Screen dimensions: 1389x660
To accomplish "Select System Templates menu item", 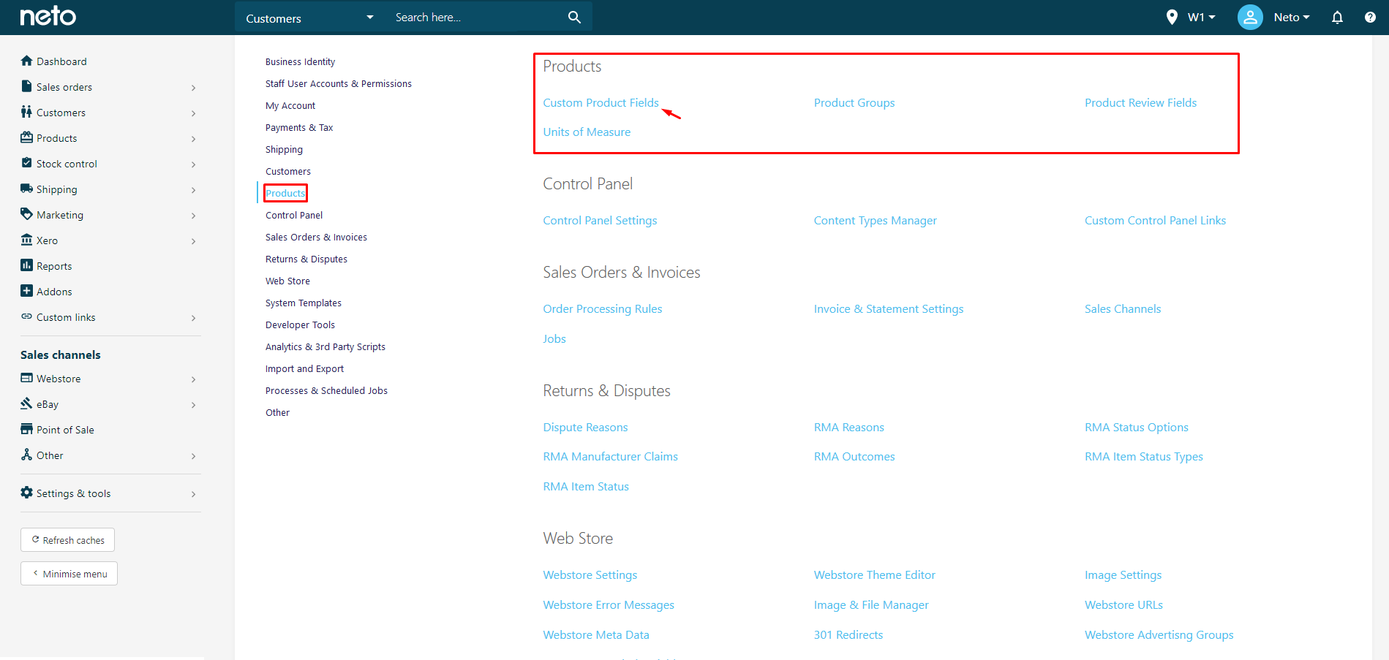I will (304, 303).
